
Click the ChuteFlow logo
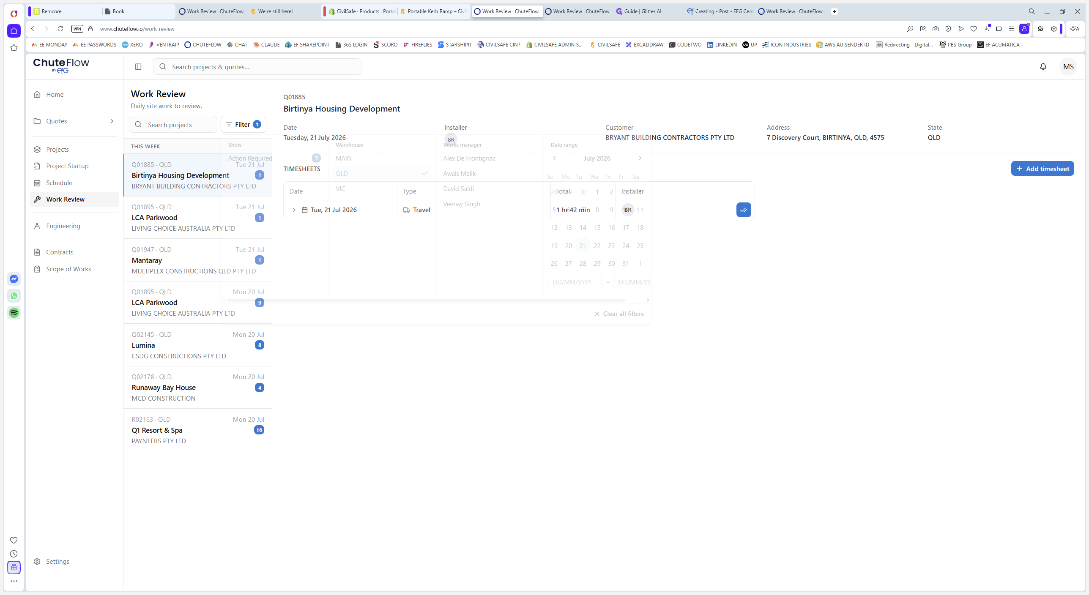click(61, 66)
